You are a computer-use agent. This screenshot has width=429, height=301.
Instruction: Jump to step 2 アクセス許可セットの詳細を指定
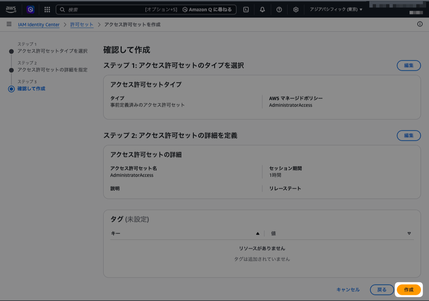(52, 70)
